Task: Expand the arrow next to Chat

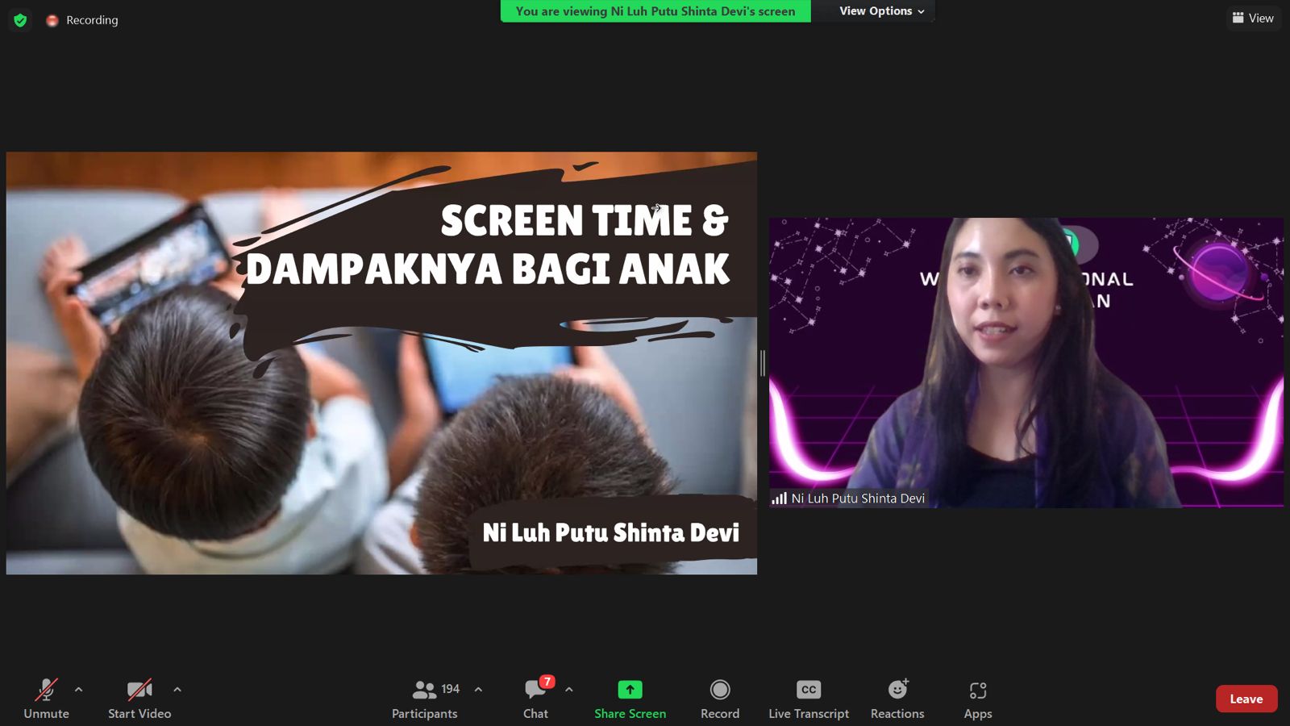Action: tap(569, 690)
